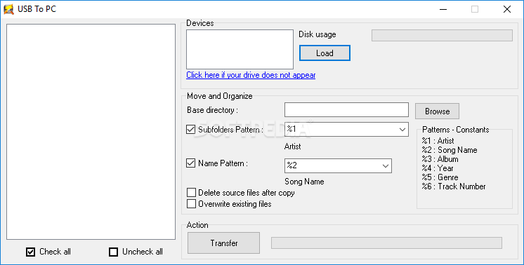Enable Overwrite existing files option

[x=191, y=204]
